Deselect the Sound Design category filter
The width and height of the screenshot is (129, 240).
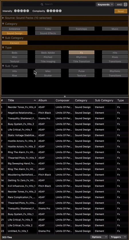[15, 33]
